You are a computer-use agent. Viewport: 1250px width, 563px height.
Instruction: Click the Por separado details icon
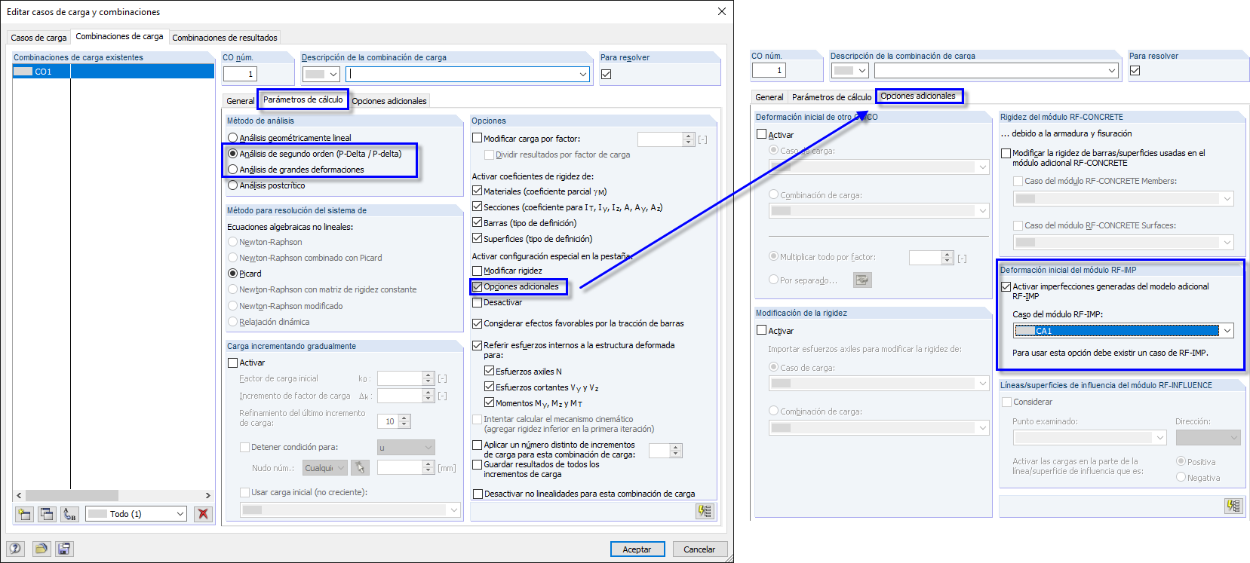pyautogui.click(x=862, y=280)
